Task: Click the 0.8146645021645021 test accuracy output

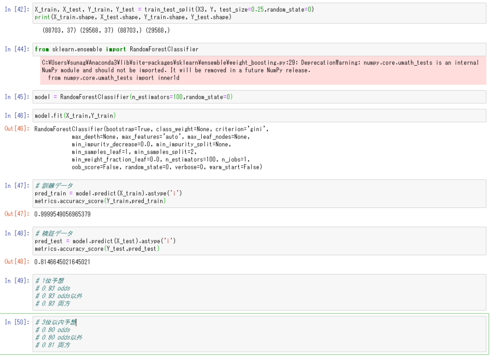Action: (62, 261)
